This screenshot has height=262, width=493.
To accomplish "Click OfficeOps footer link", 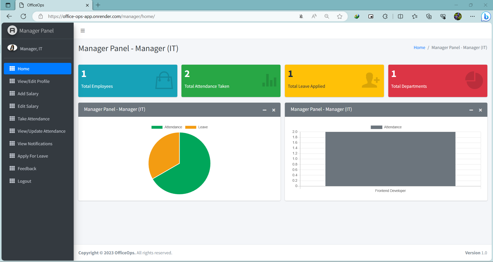I will [124, 253].
